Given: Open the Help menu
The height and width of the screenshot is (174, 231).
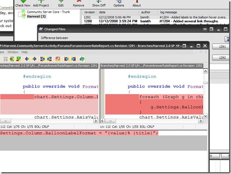Looking at the screenshot, I should (x=24, y=52).
